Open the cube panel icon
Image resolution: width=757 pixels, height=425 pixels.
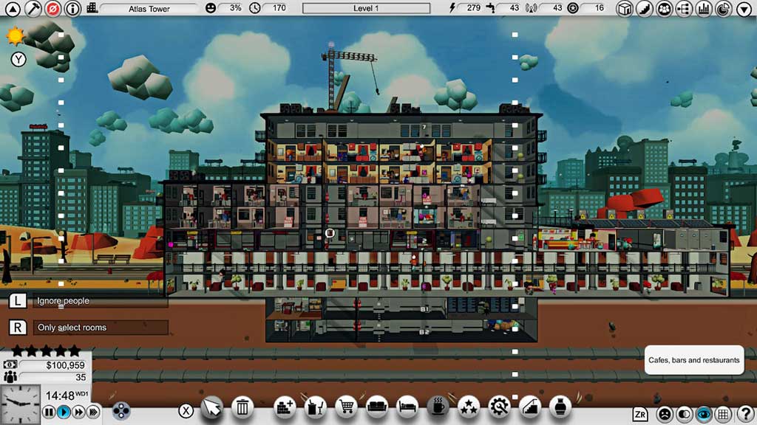625,9
